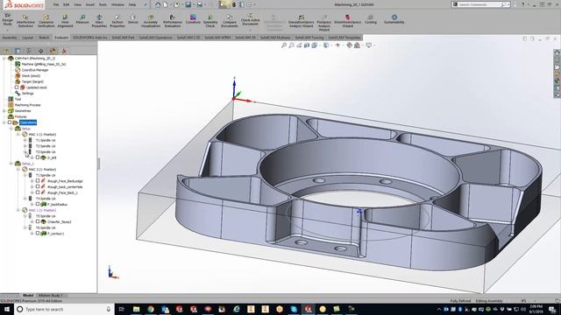Collapse the Operations node

click(4, 122)
